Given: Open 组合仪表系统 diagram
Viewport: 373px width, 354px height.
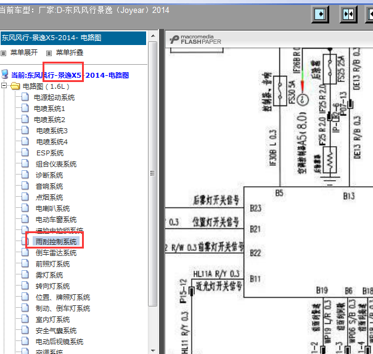Looking at the screenshot, I should [56, 164].
